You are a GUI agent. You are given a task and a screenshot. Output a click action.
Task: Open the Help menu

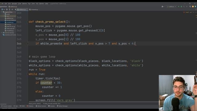46,4
